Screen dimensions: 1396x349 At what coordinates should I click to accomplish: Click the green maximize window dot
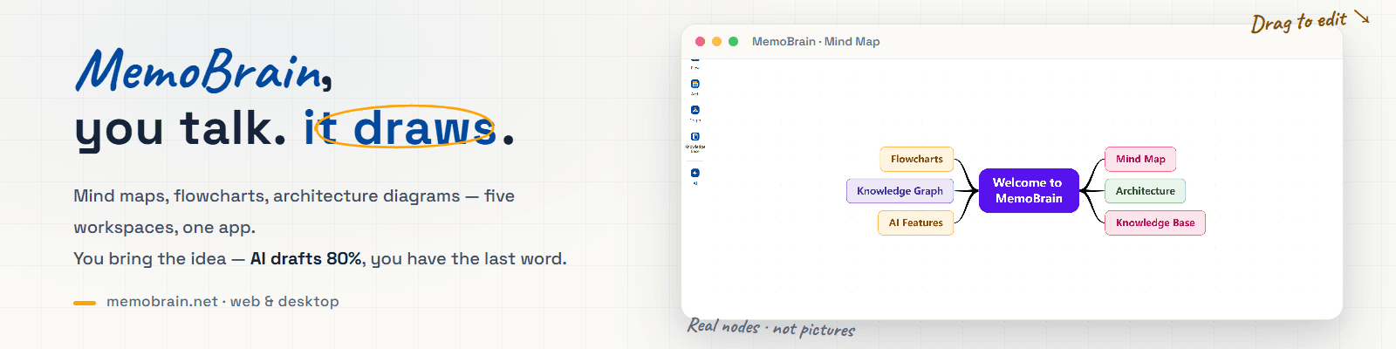[733, 41]
